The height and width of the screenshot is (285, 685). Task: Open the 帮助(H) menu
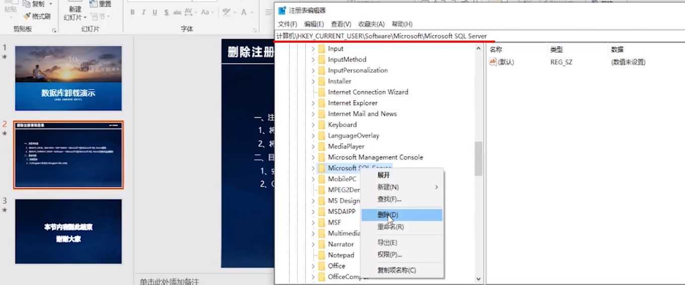click(402, 24)
